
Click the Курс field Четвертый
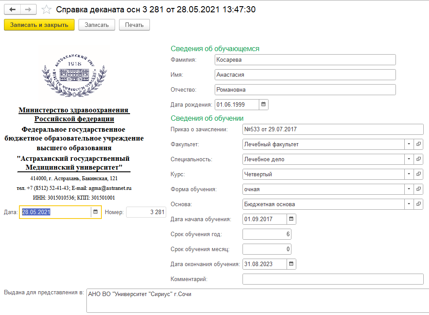(x=323, y=174)
